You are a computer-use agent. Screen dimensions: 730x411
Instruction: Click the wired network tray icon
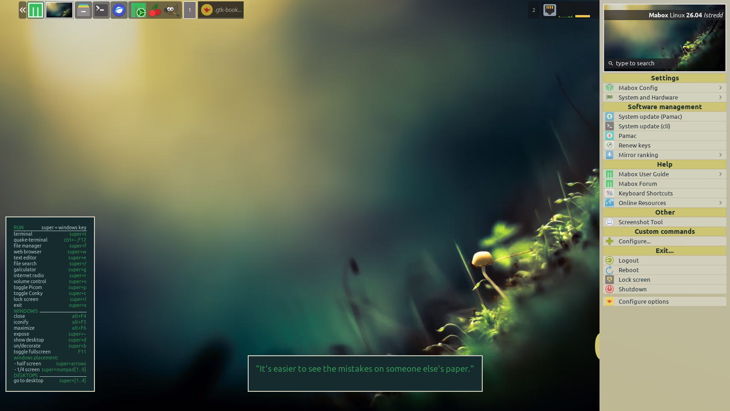pyautogui.click(x=550, y=10)
